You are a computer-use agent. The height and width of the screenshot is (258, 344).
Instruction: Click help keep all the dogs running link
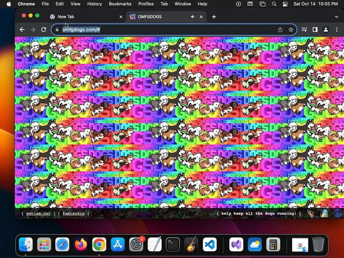click(x=259, y=213)
